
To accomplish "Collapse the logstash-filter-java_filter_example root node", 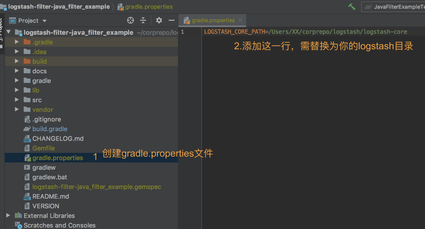I will (x=8, y=32).
